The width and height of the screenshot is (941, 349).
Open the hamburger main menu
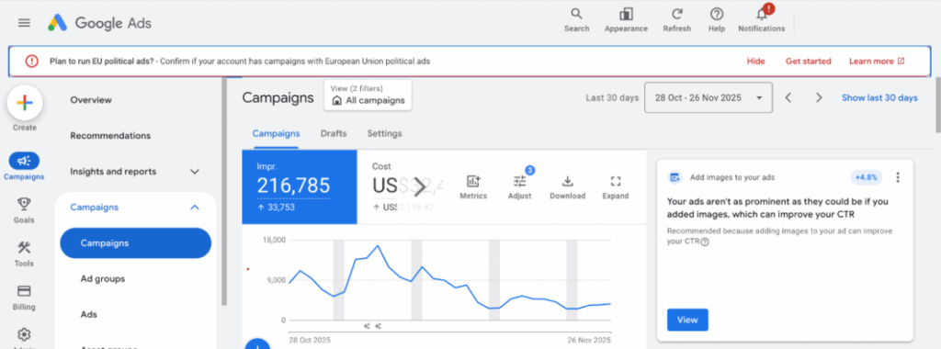(x=24, y=23)
